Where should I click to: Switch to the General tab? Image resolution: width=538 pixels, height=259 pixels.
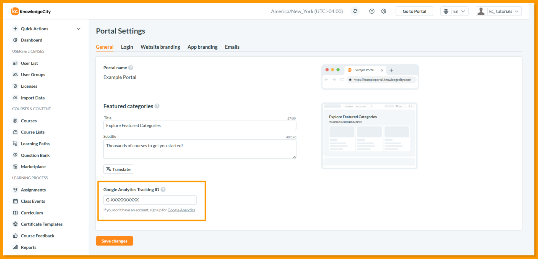tap(105, 47)
